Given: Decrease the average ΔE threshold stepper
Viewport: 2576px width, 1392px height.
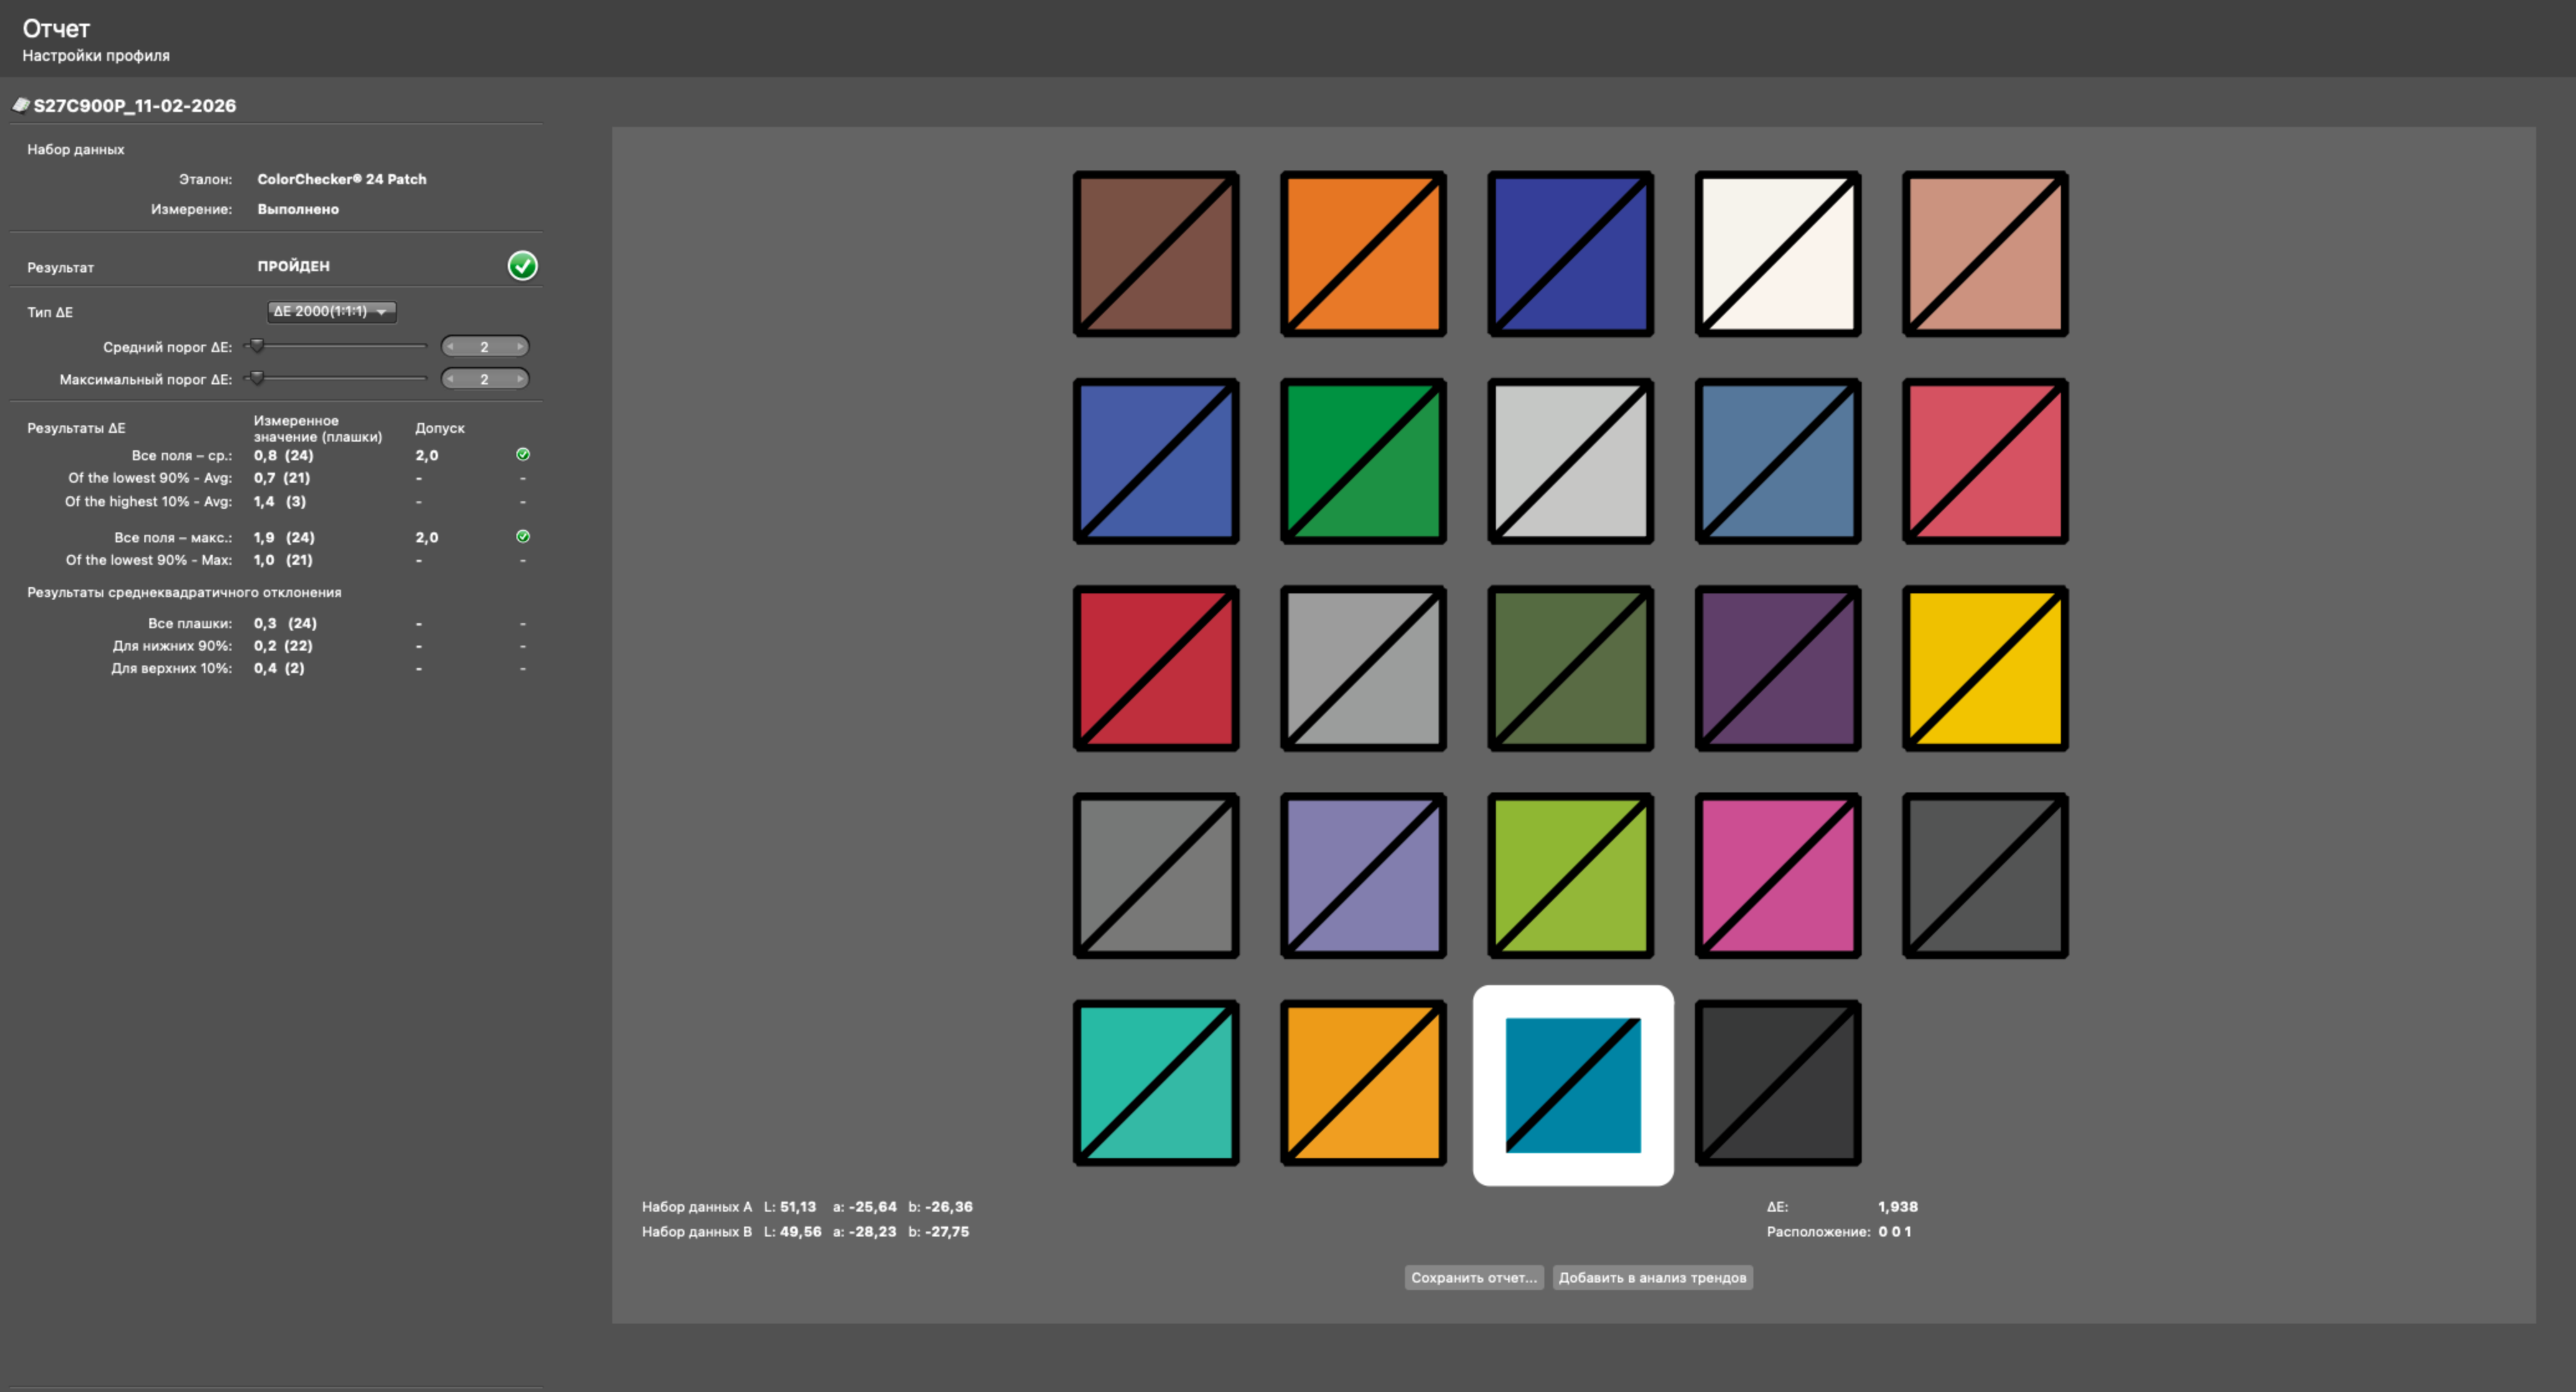Looking at the screenshot, I should pos(451,346).
